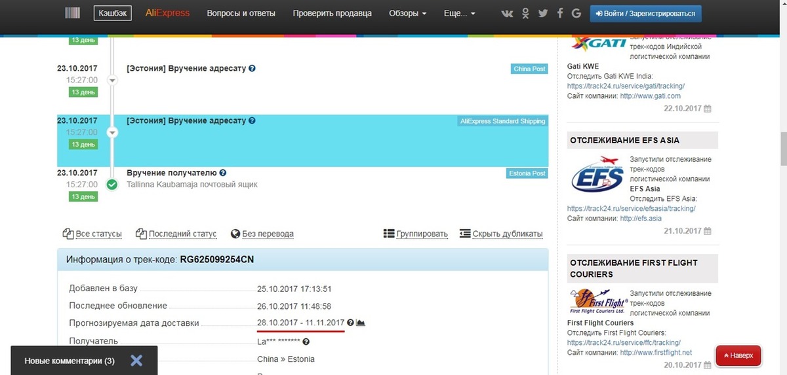Click AliExpress Standard Shipping carrier label
Image resolution: width=787 pixels, height=375 pixels.
click(502, 121)
